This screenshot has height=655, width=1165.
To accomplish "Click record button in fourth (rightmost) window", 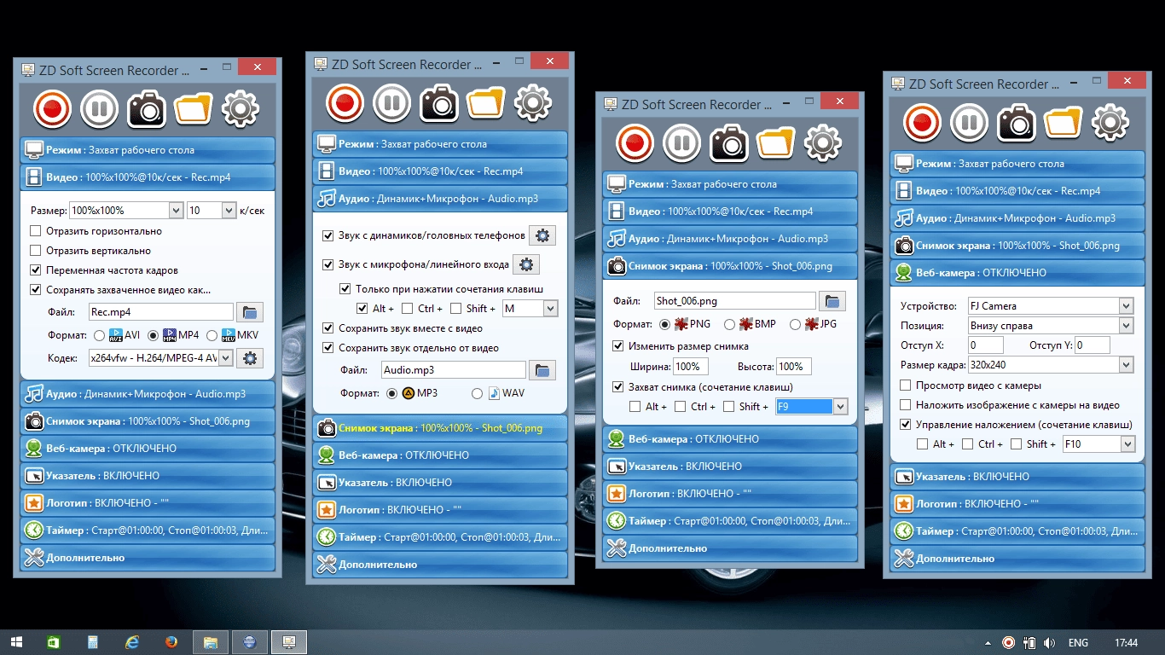I will pos(922,123).
